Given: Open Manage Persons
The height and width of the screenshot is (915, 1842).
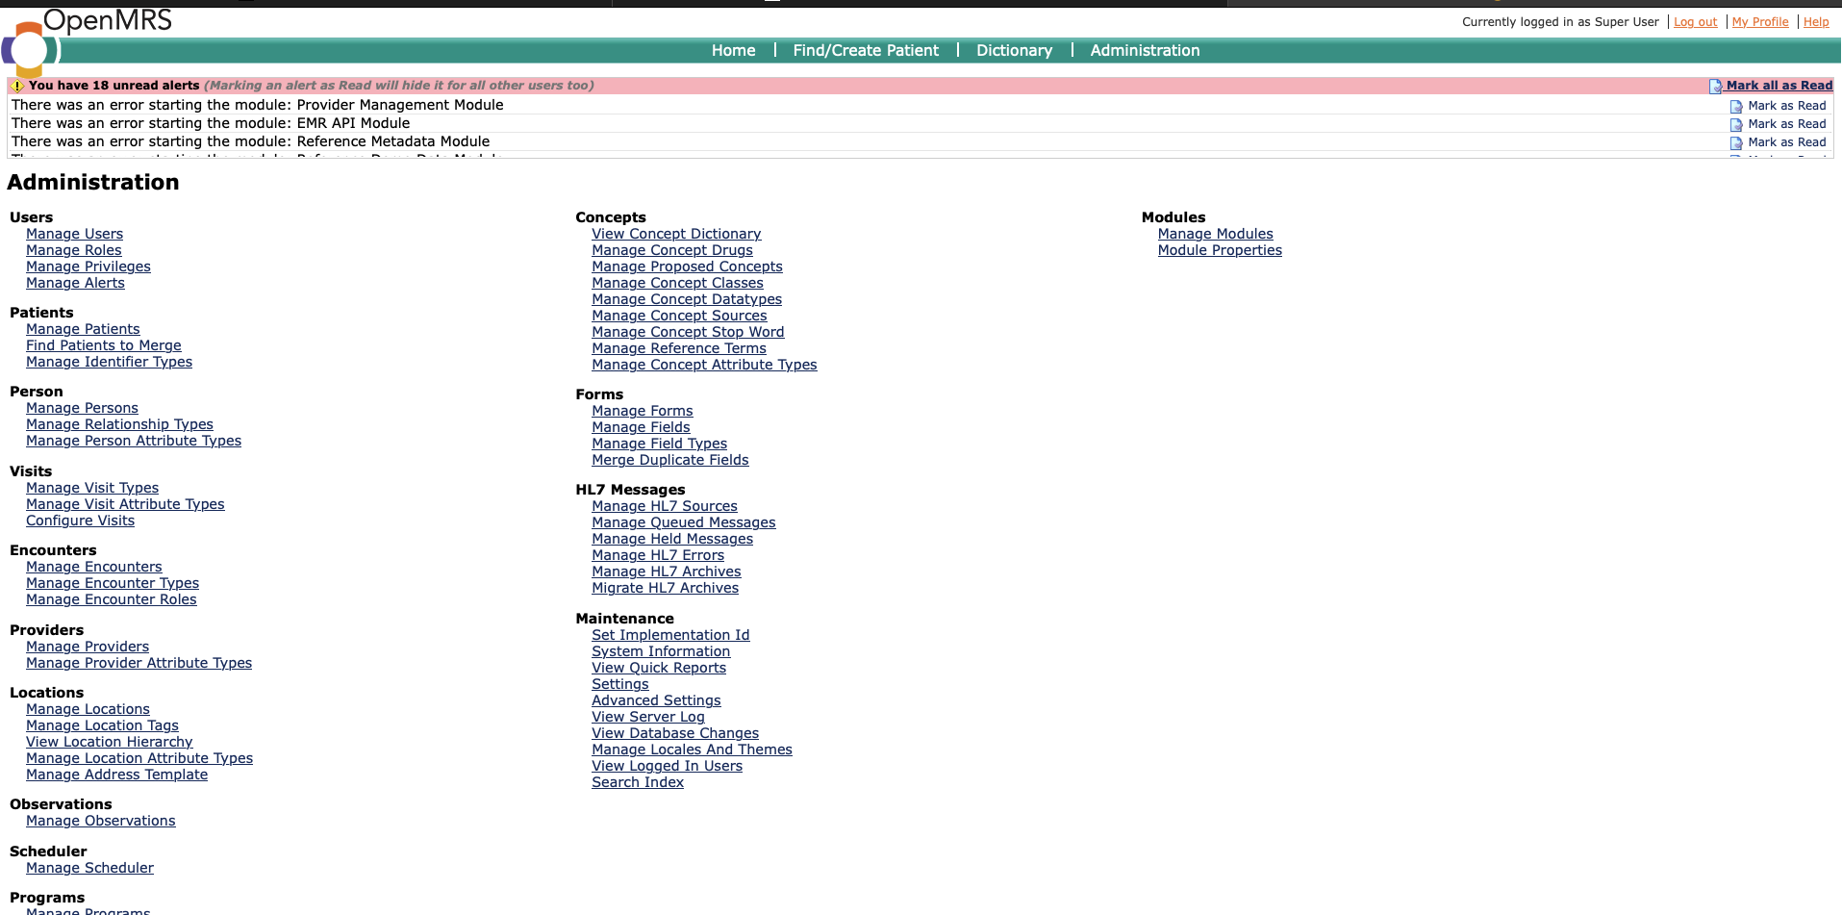Looking at the screenshot, I should [x=82, y=408].
